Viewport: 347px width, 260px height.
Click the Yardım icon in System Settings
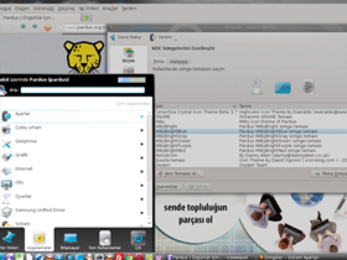point(152,37)
